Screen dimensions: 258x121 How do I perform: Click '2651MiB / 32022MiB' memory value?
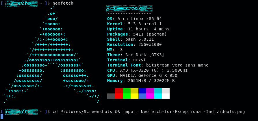[x=151, y=81]
